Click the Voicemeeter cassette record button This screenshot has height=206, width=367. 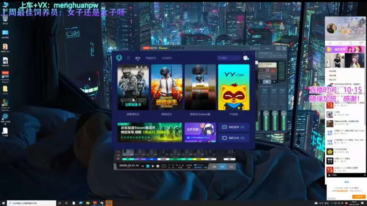pyautogui.click(x=274, y=81)
